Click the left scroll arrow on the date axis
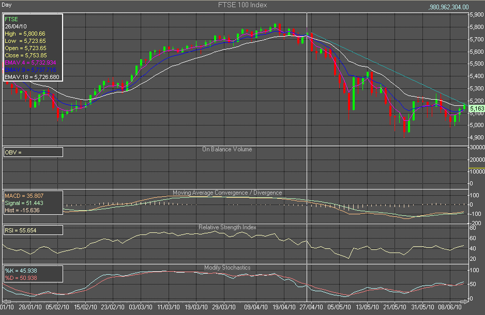 (7, 302)
